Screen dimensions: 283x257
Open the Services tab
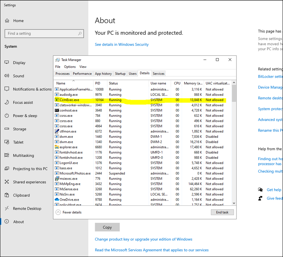click(x=159, y=73)
